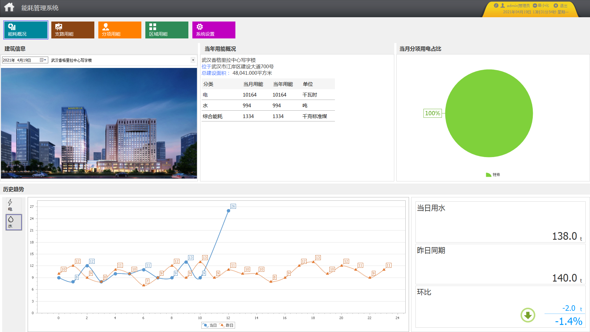Open the 能耗概况 overview tab
This screenshot has height=332, width=590.
pos(26,30)
